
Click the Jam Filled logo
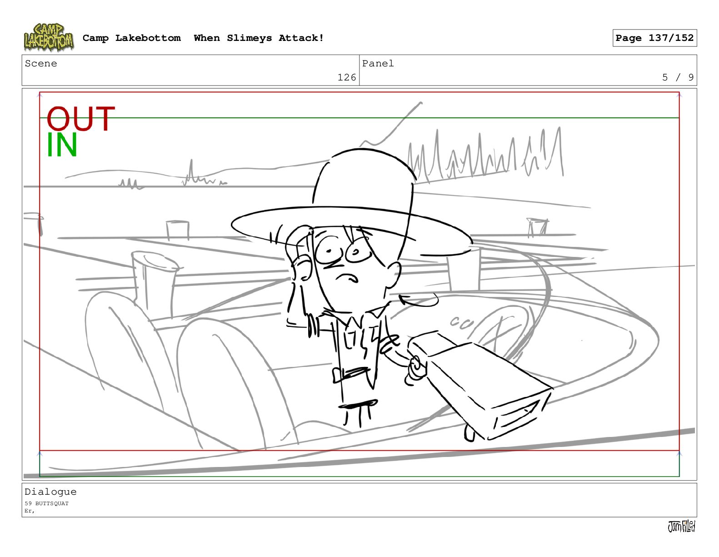click(x=681, y=527)
